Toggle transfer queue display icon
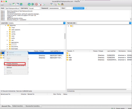132x109 pixels. coord(21,4)
